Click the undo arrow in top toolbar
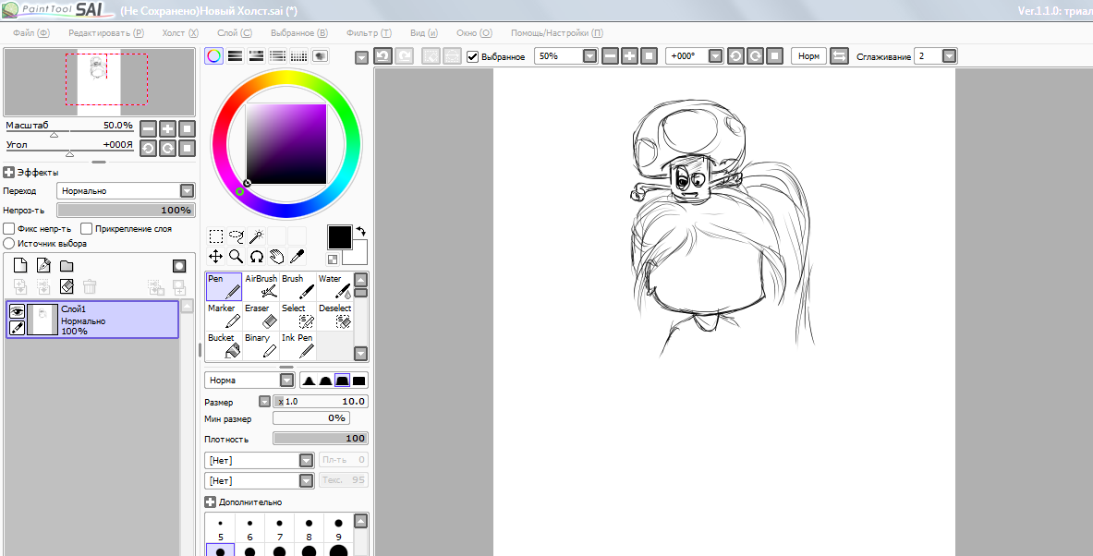1093x556 pixels. (383, 55)
